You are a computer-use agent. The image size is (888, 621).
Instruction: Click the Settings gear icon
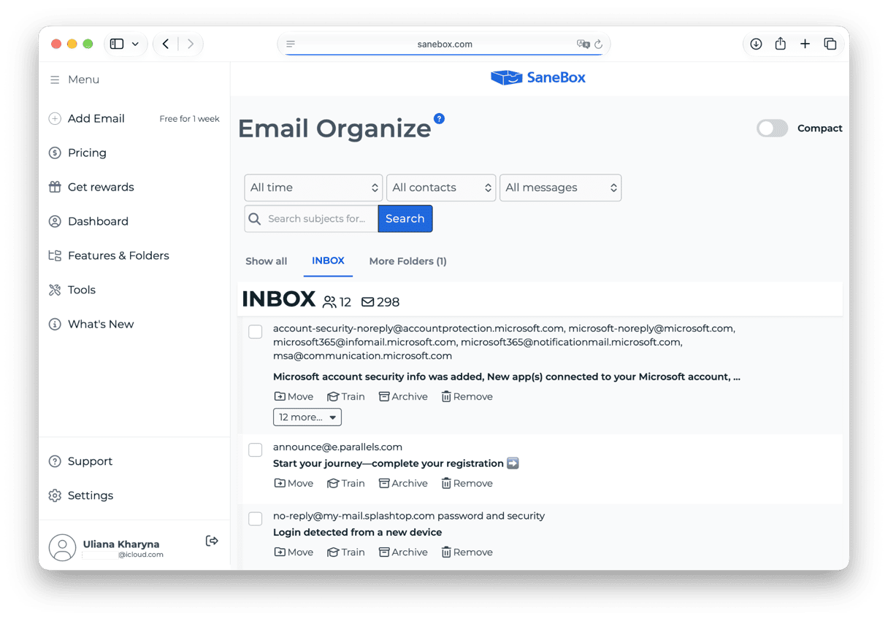(55, 495)
